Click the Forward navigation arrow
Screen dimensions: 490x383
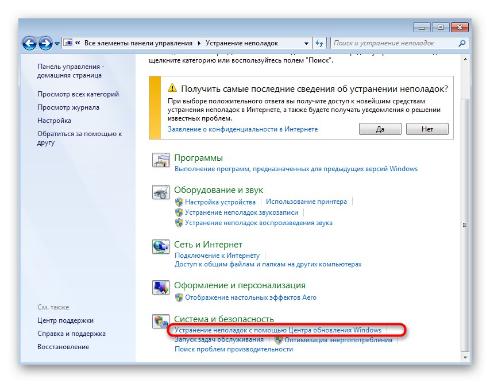[45, 43]
